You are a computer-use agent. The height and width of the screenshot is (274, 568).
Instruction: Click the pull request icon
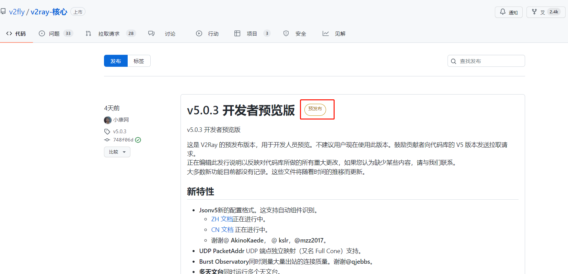(x=89, y=34)
